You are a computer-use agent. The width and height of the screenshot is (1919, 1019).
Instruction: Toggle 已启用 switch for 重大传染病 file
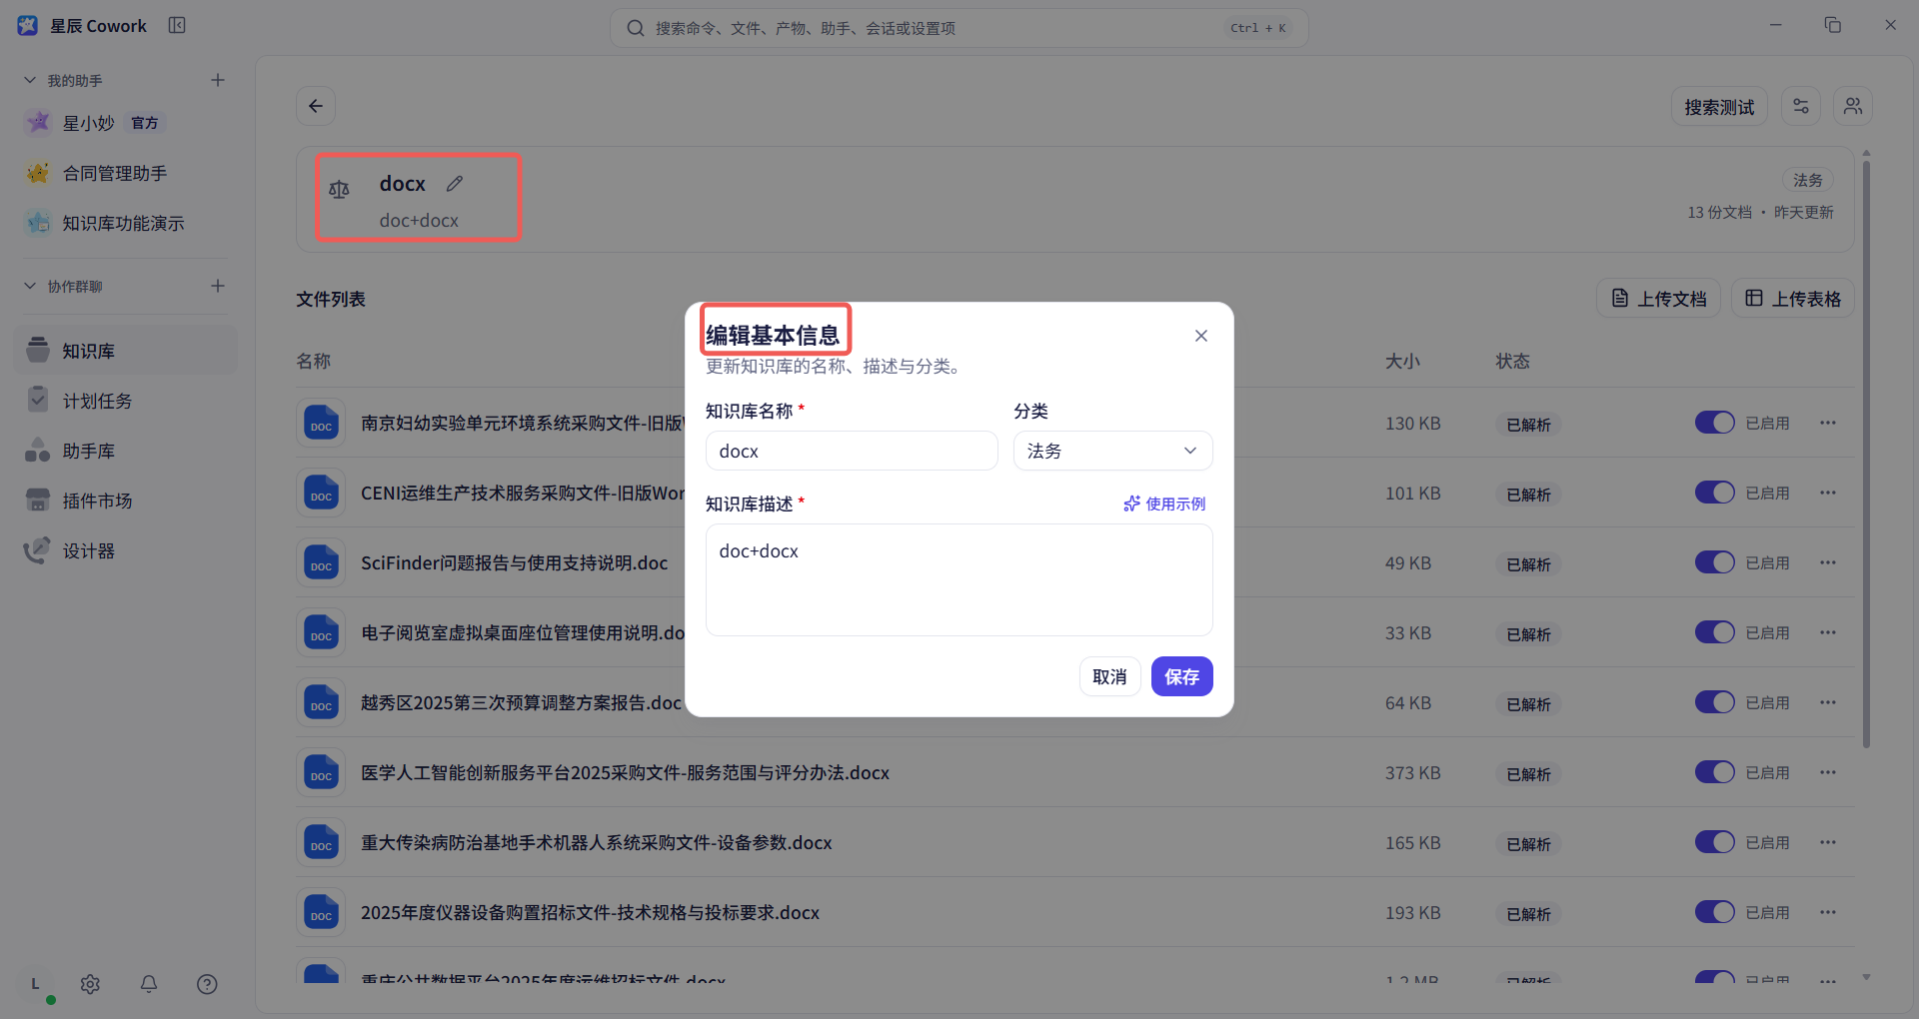[x=1714, y=842]
